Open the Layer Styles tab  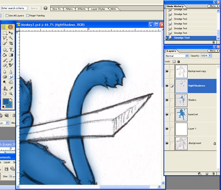point(98,9)
